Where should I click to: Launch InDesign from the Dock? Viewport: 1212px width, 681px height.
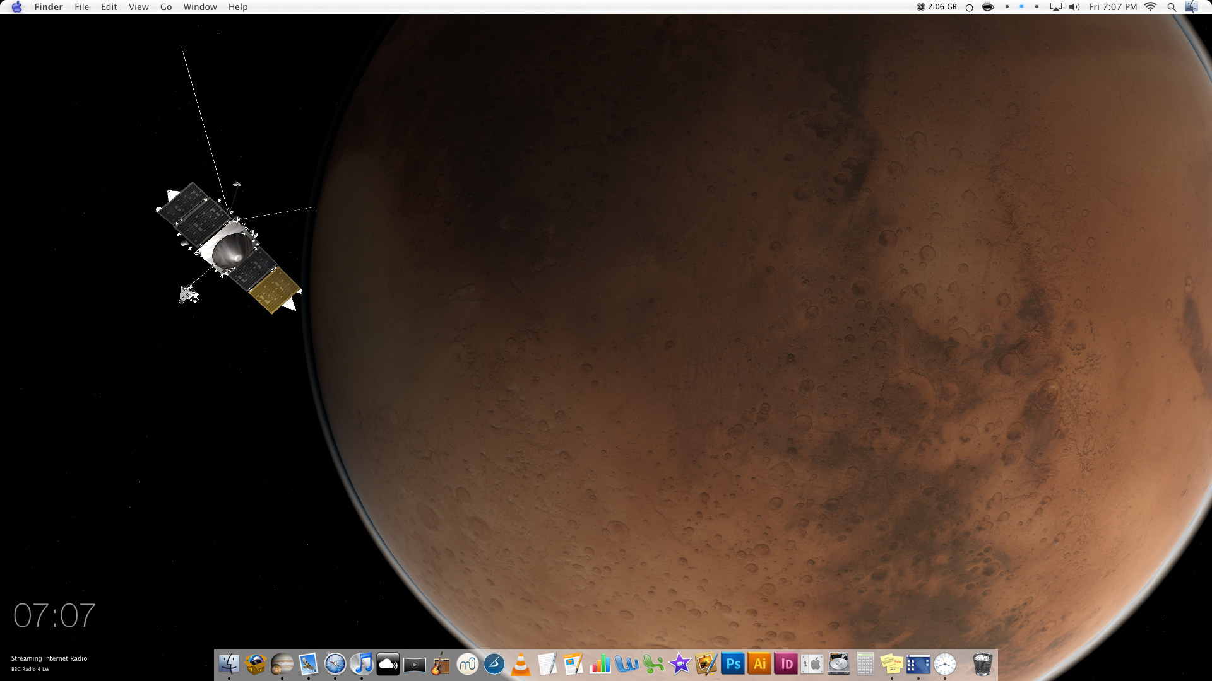786,664
